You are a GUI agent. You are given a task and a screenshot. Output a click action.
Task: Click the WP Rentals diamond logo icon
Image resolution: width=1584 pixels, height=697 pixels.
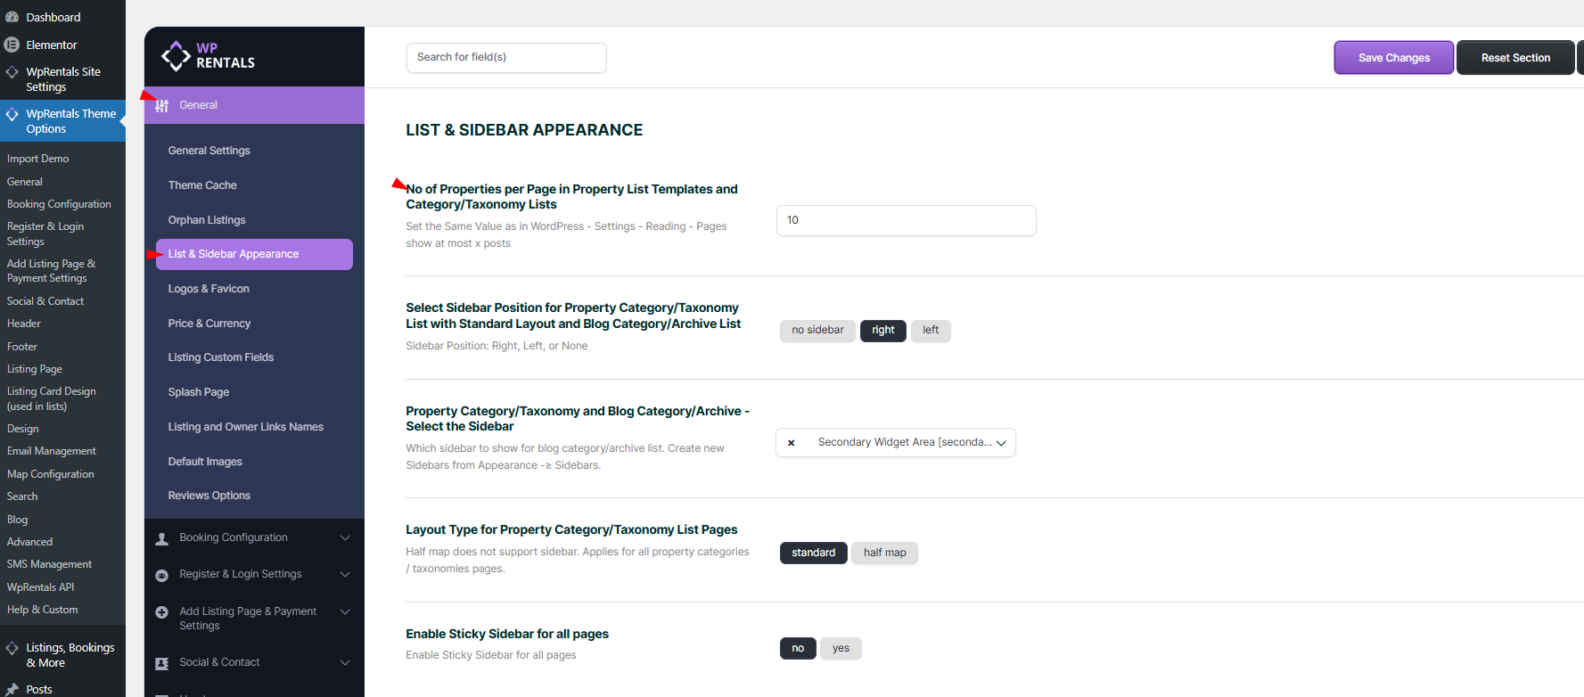click(x=176, y=56)
